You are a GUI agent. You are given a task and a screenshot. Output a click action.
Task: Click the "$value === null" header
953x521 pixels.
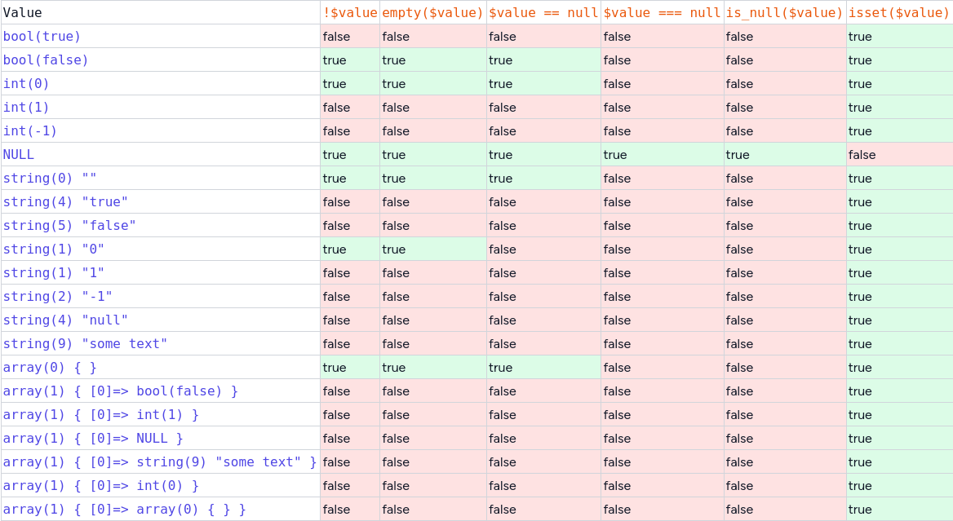click(x=663, y=12)
